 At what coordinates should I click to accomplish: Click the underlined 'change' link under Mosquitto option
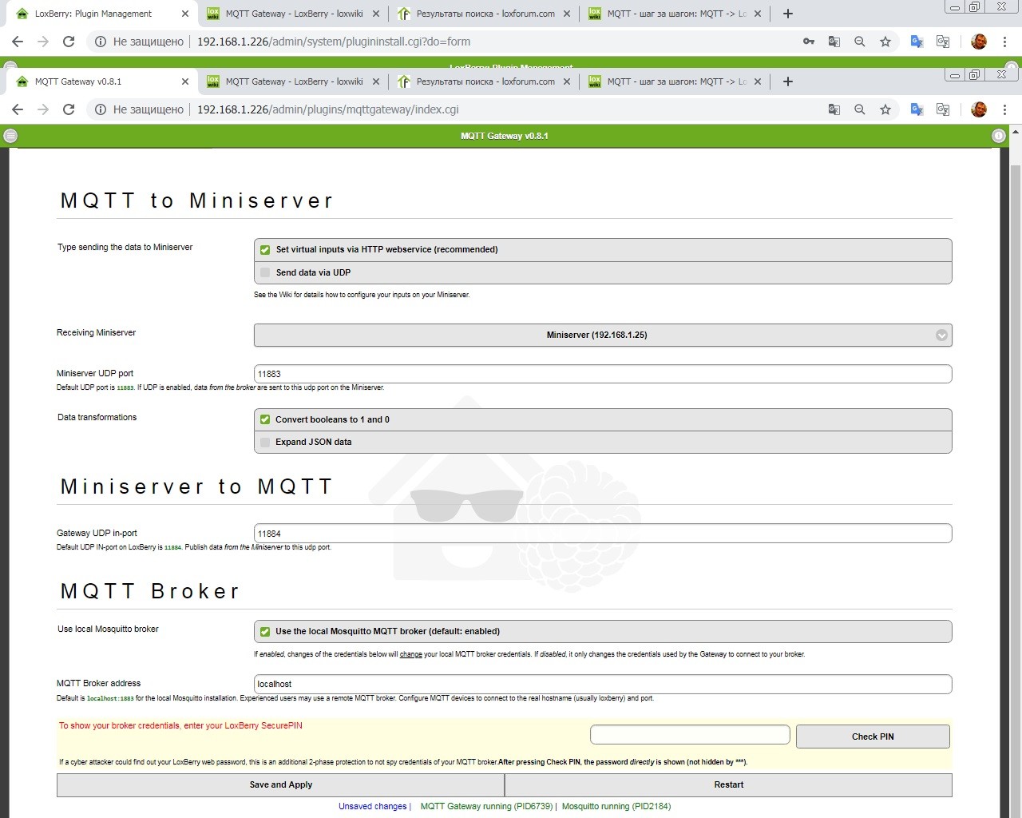click(411, 654)
